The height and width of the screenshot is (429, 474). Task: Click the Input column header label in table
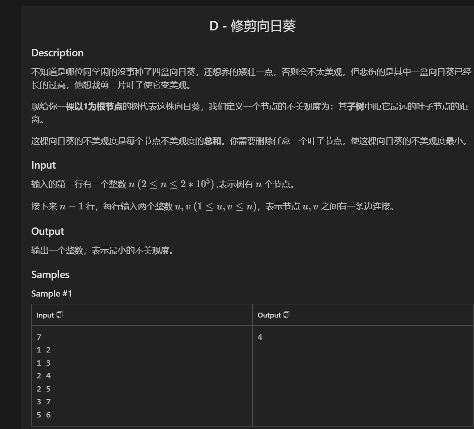click(x=45, y=315)
